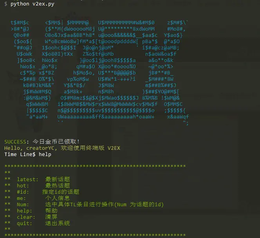
Task: Click the '清屏' description text
Action: 51,217
